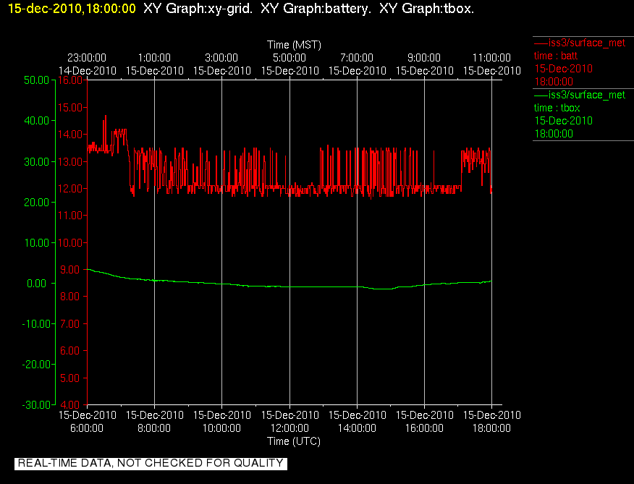Click the 7:00:00 MST tick label

click(357, 58)
